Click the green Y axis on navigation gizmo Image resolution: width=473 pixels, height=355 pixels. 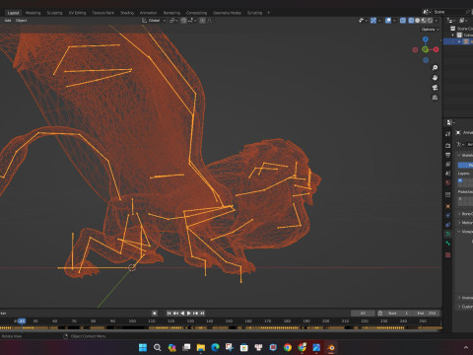pyautogui.click(x=426, y=49)
